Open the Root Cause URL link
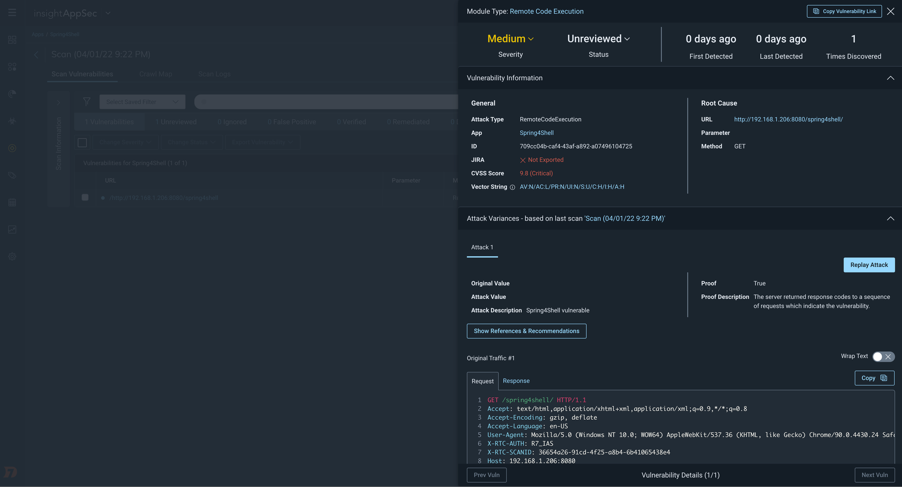 (788, 119)
